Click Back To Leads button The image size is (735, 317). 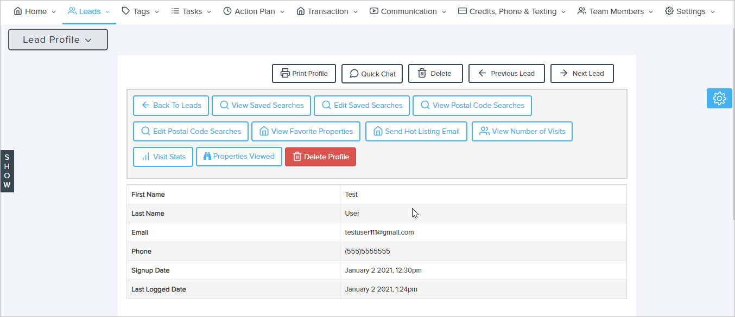[171, 106]
